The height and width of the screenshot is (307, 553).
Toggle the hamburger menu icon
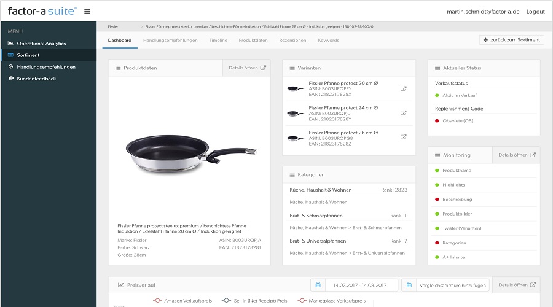tap(87, 11)
